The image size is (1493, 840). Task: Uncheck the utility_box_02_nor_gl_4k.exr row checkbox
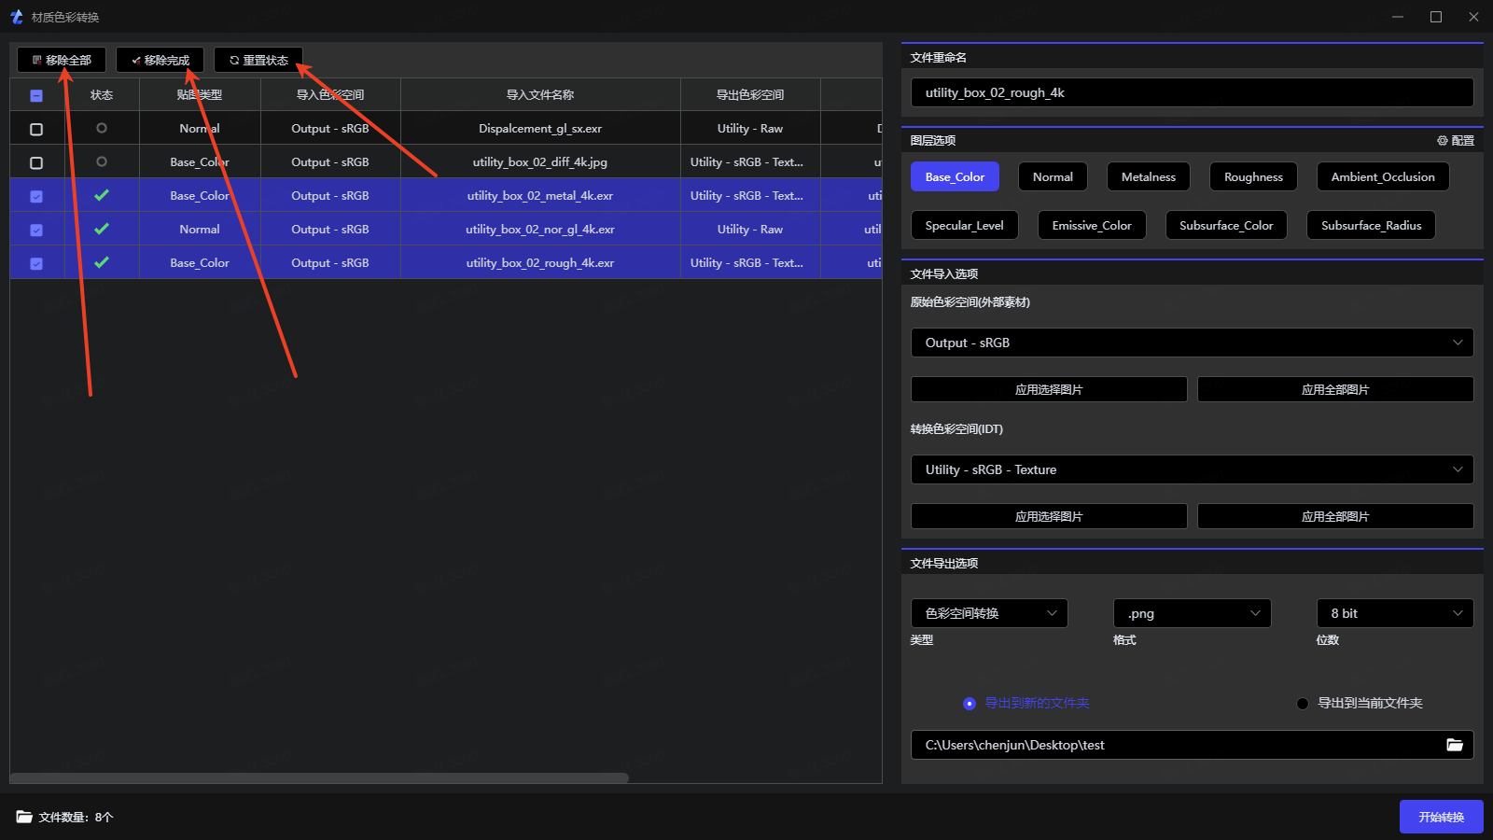36,230
